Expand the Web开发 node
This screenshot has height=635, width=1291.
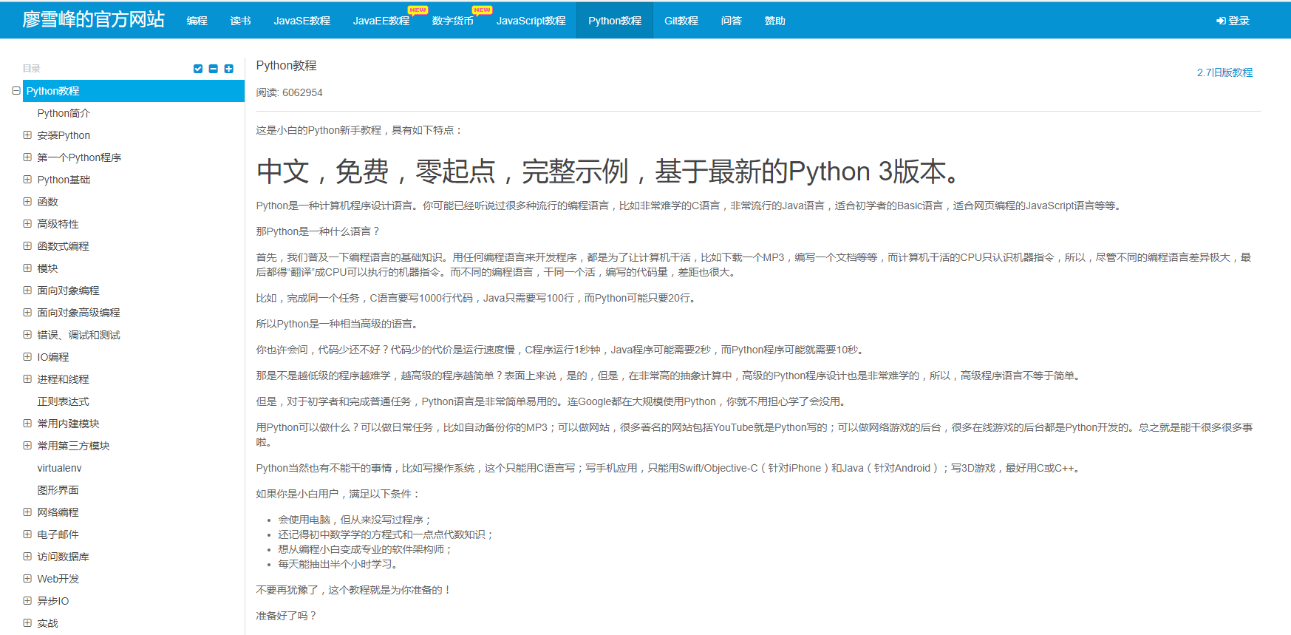click(27, 579)
